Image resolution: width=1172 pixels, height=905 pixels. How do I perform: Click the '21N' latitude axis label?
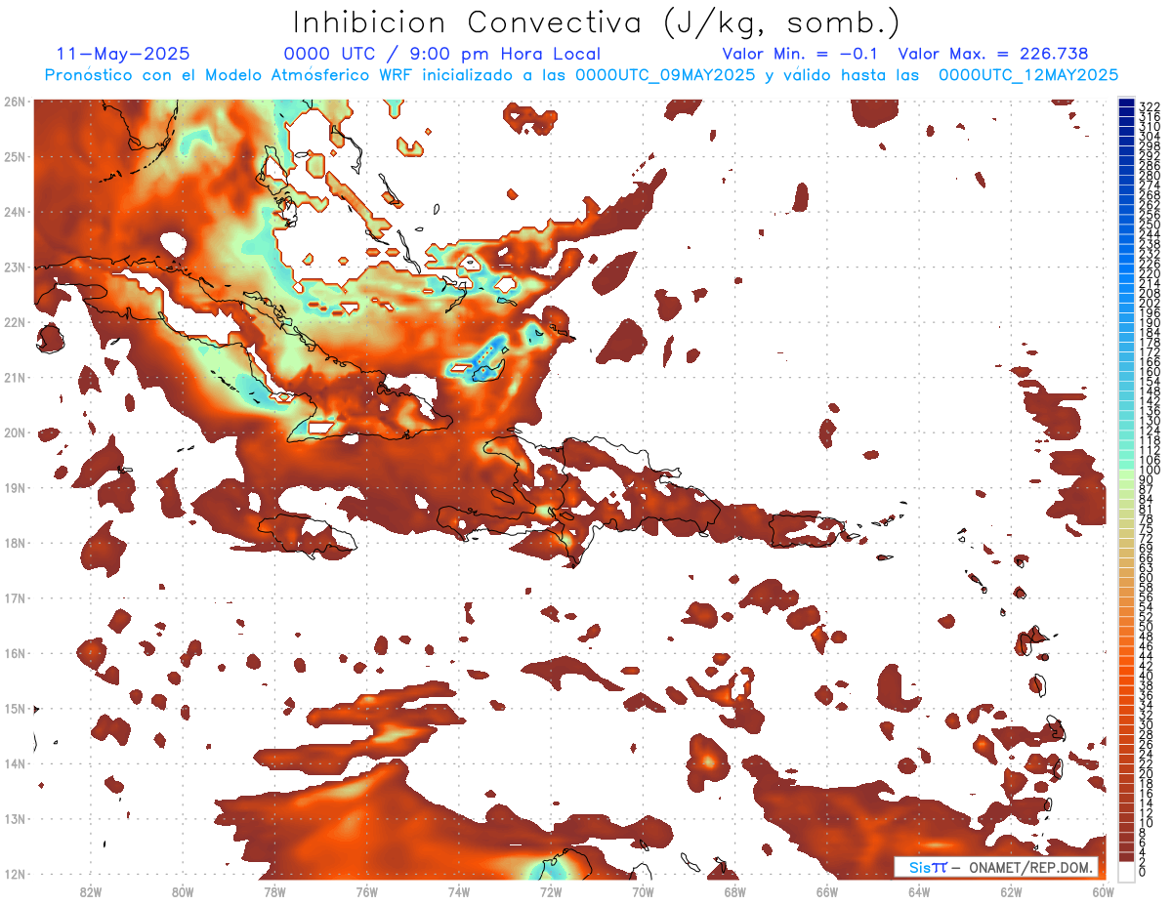click(14, 377)
